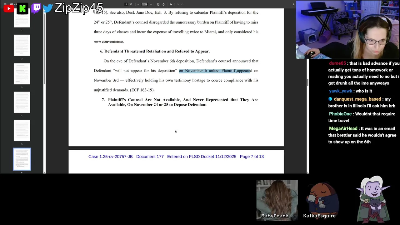This screenshot has width=400, height=225.
Task: Click the webcam video feed
Action: (x=347, y=30)
